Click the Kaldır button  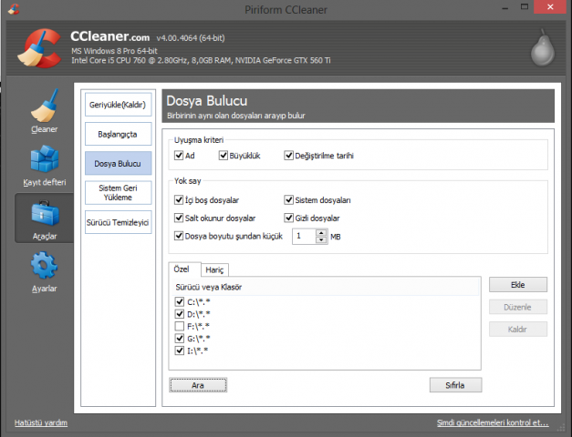518,330
